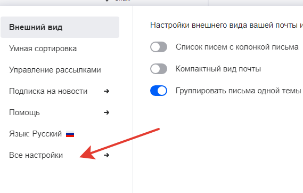Click the arrow icon next to Помощь
Screen dimensions: 303x193
107,112
